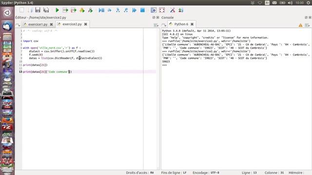Close the console pane
Image resolution: width=312 pixels, height=175 pixels.
tap(310, 17)
